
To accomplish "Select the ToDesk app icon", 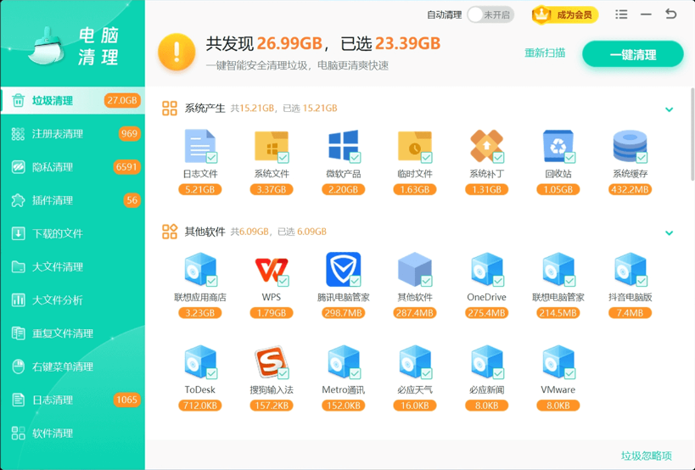I will [200, 362].
